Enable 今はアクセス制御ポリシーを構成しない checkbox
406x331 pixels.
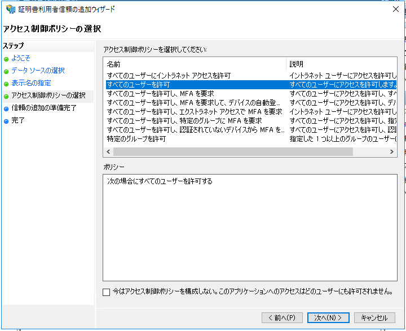(x=106, y=292)
